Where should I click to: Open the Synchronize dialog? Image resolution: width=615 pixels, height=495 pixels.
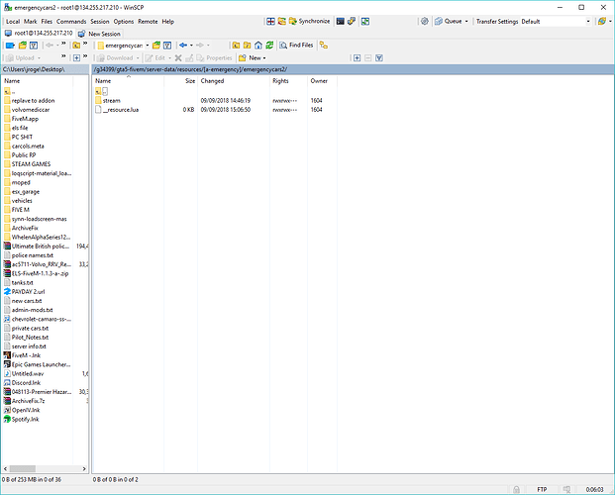click(309, 22)
